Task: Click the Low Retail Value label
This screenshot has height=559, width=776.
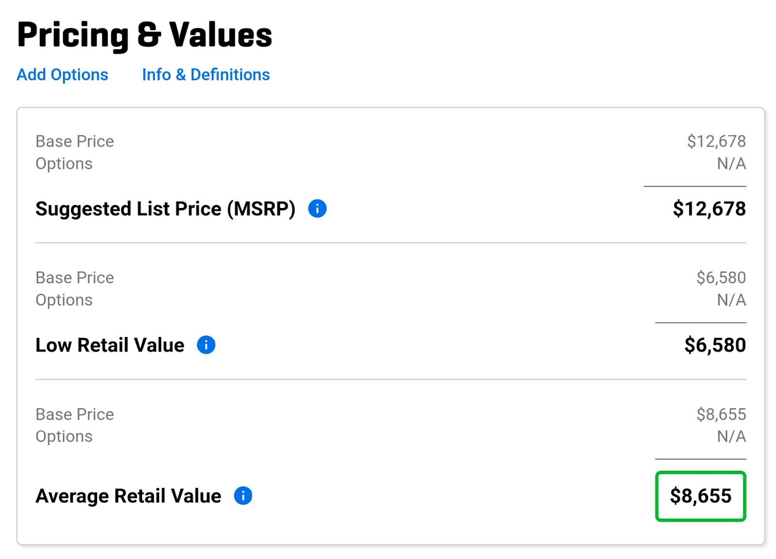Action: (110, 345)
